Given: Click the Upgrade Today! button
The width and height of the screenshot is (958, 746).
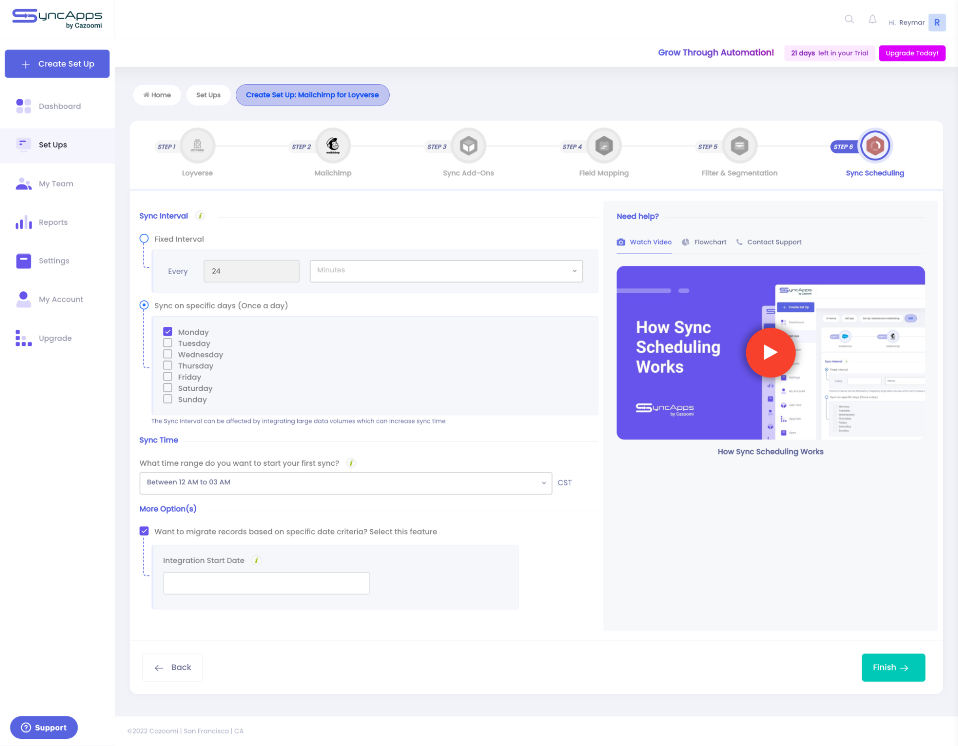Looking at the screenshot, I should pyautogui.click(x=912, y=53).
